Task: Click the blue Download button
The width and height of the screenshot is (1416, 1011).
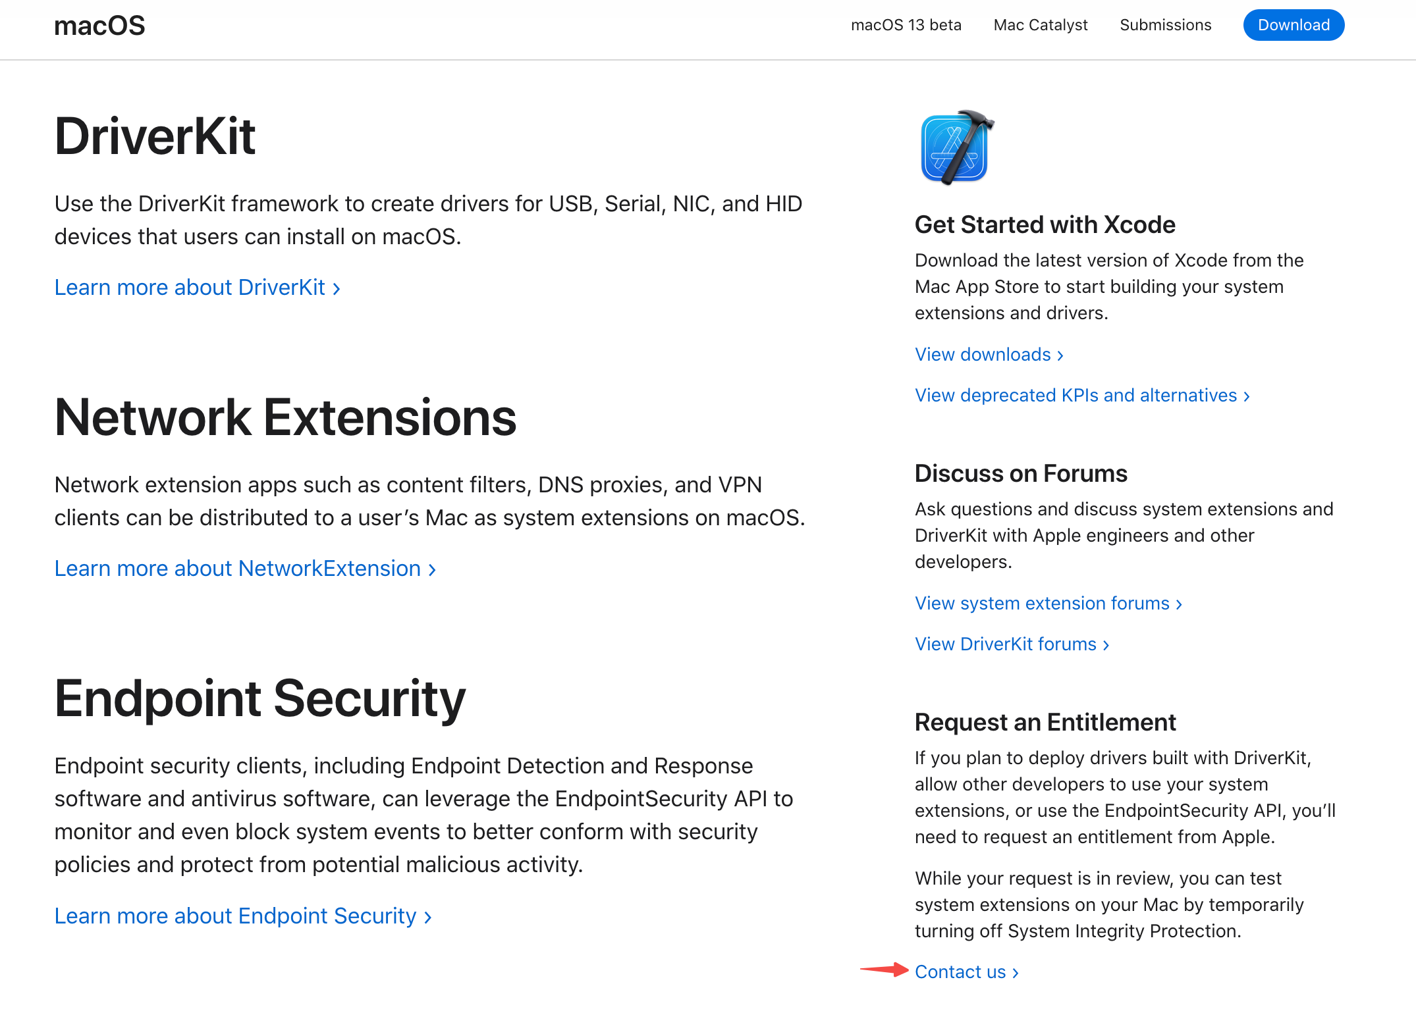Action: coord(1293,25)
